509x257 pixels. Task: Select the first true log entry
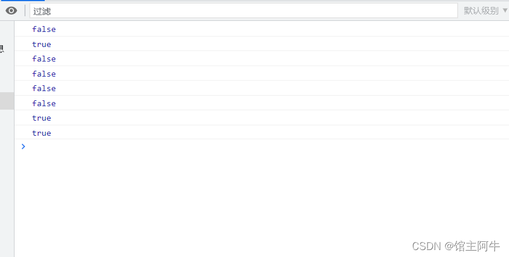click(x=261, y=44)
